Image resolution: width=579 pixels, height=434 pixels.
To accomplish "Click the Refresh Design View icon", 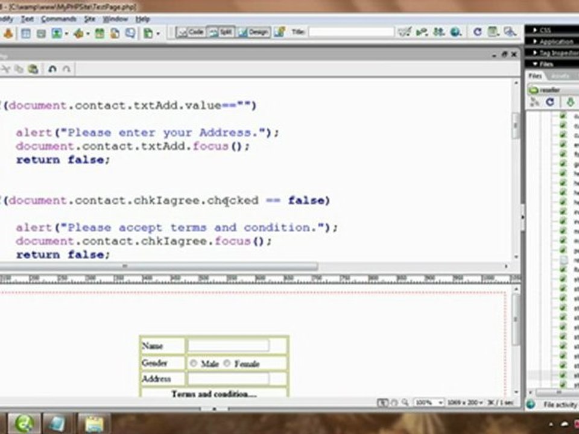I will (477, 32).
